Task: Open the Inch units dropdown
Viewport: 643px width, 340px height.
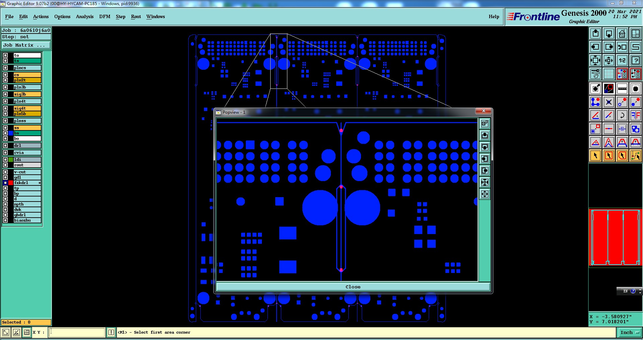Action: [x=630, y=333]
